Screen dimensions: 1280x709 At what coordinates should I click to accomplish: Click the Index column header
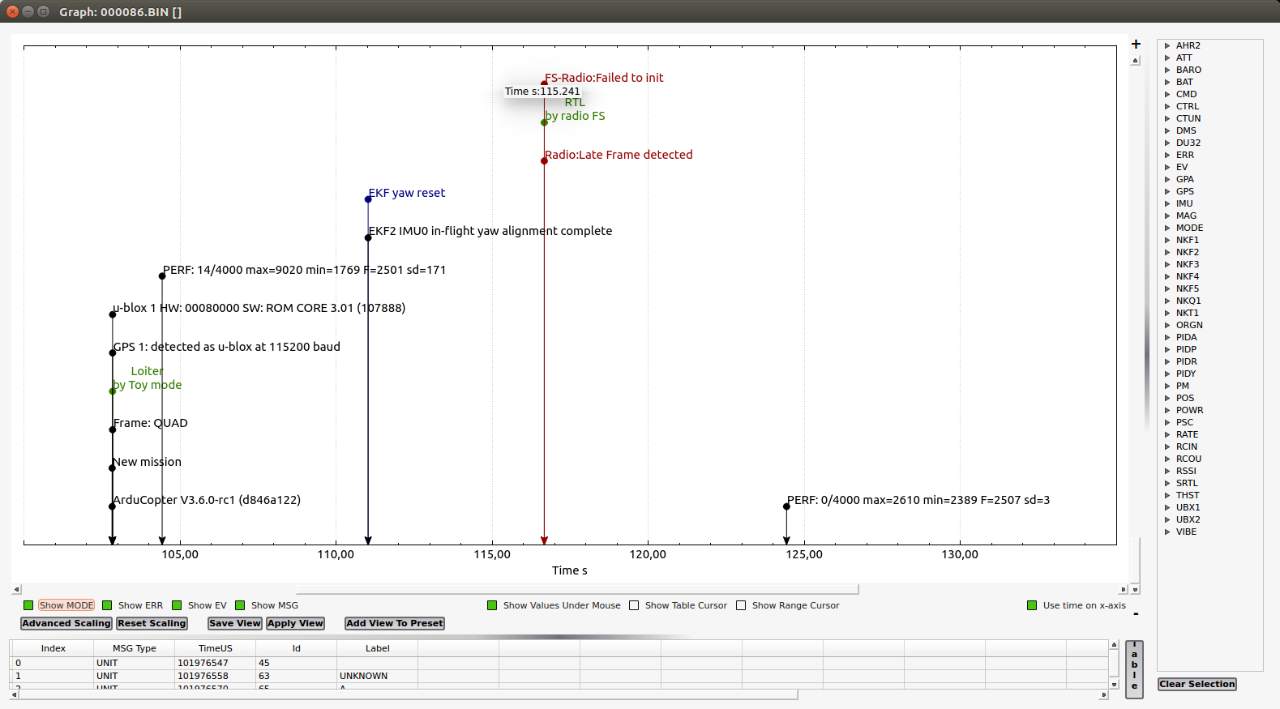pyautogui.click(x=54, y=648)
